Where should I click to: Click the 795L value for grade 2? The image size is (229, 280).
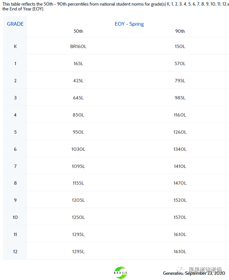180,81
